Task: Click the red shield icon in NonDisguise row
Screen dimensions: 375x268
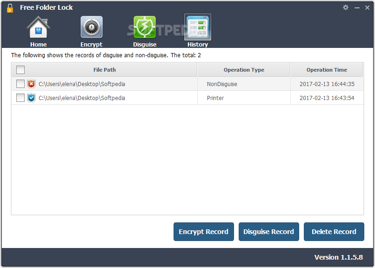Action: tap(31, 84)
